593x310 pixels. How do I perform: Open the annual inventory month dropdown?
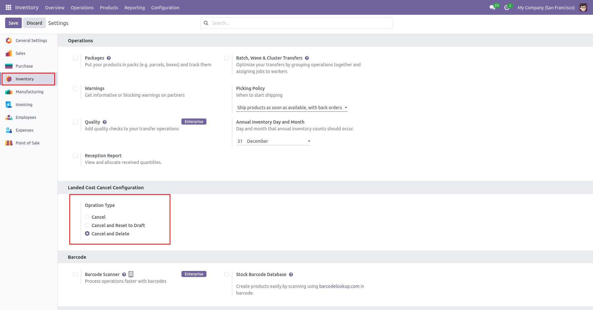(x=278, y=141)
